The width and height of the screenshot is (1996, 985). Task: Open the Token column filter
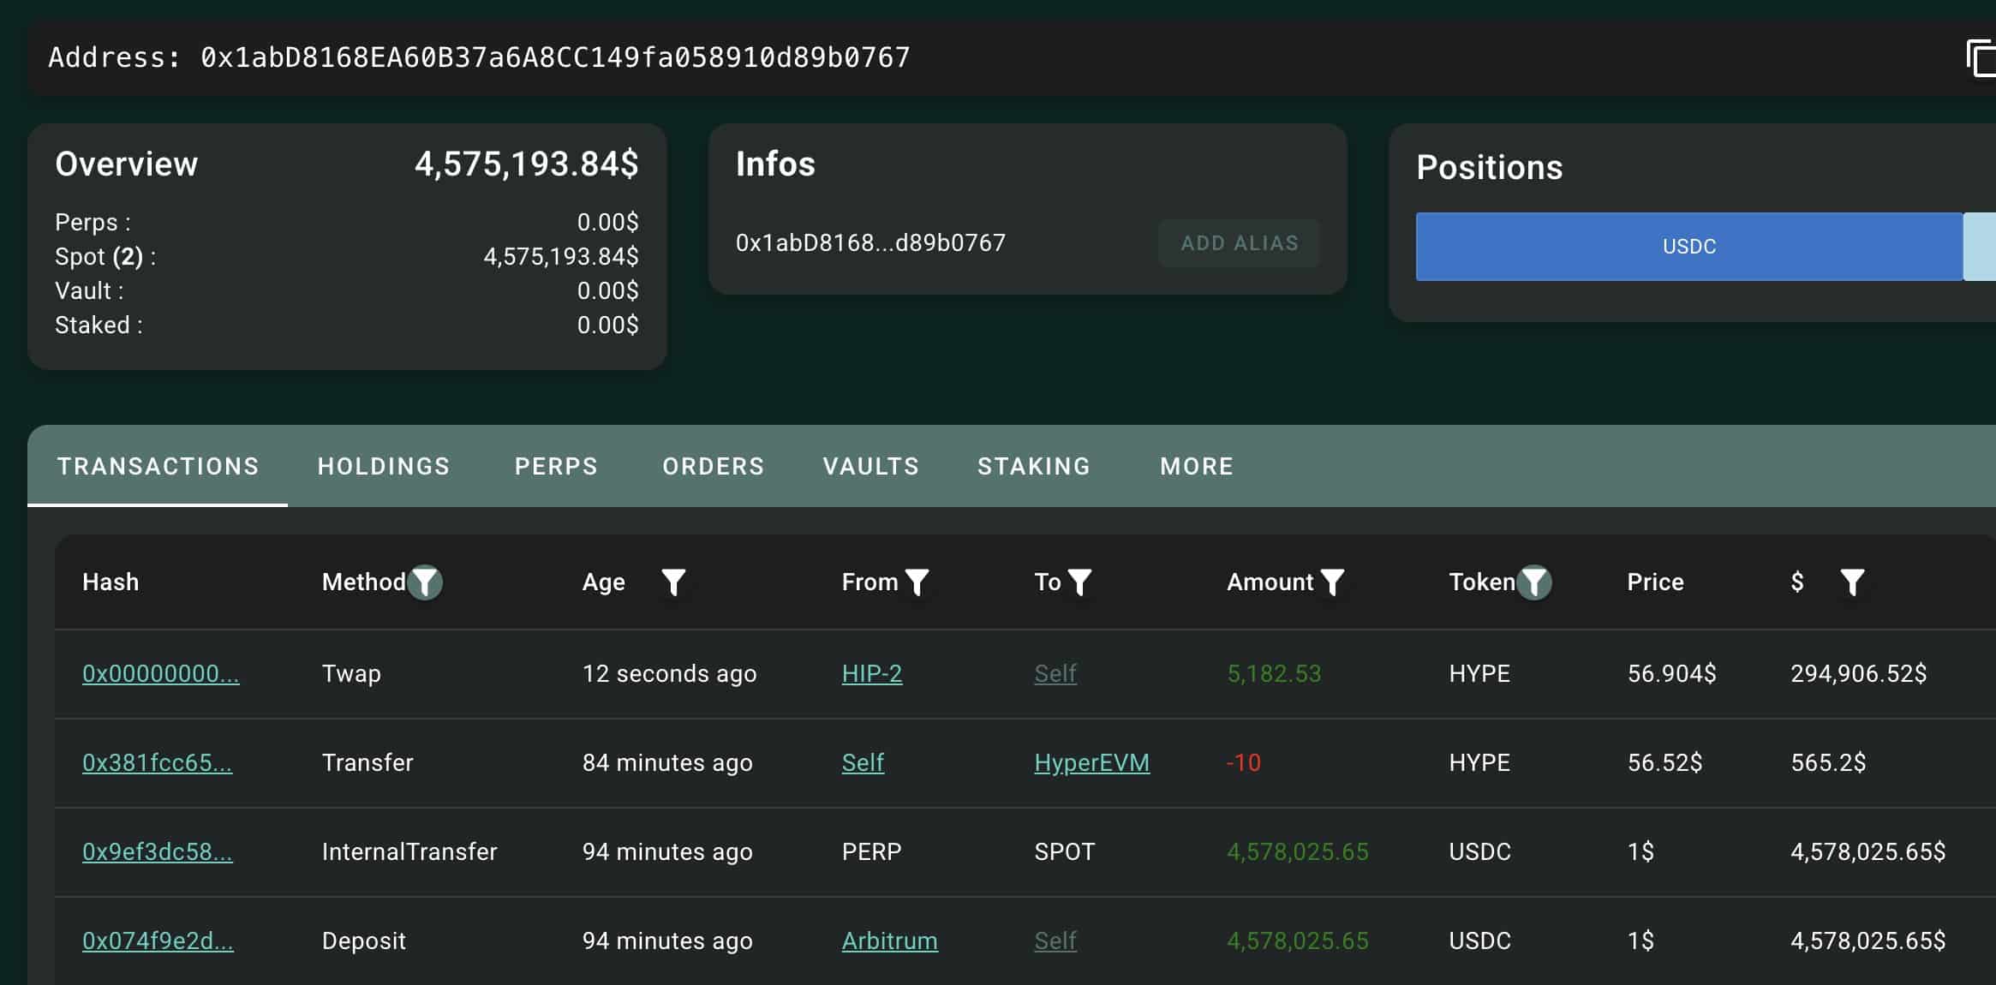pyautogui.click(x=1534, y=582)
